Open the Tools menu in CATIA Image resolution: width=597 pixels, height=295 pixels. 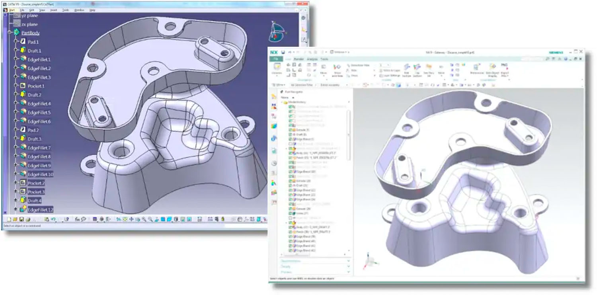66,10
